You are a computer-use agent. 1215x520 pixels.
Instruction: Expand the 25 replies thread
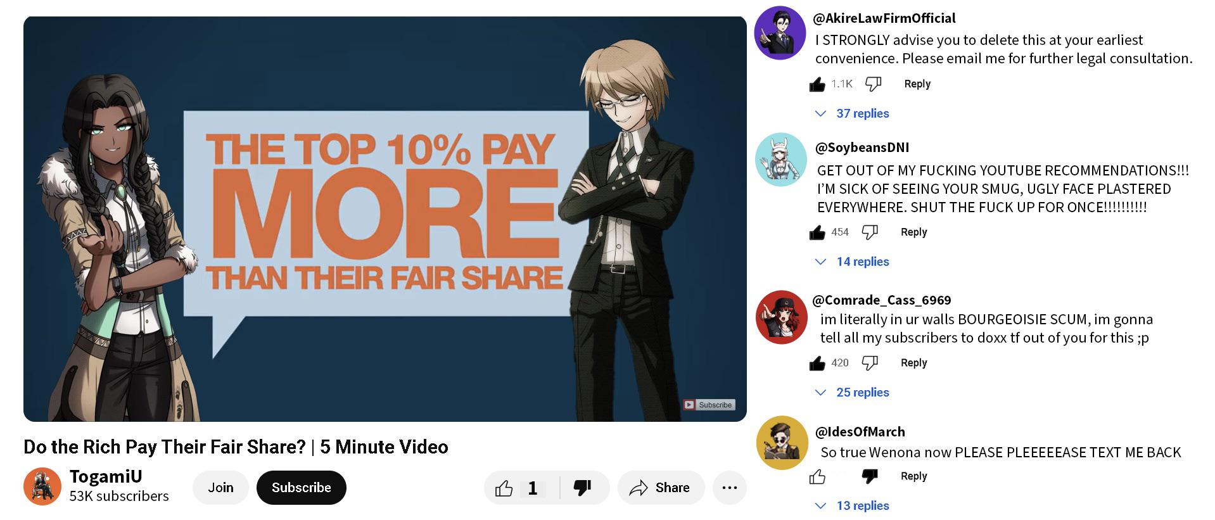click(x=852, y=393)
